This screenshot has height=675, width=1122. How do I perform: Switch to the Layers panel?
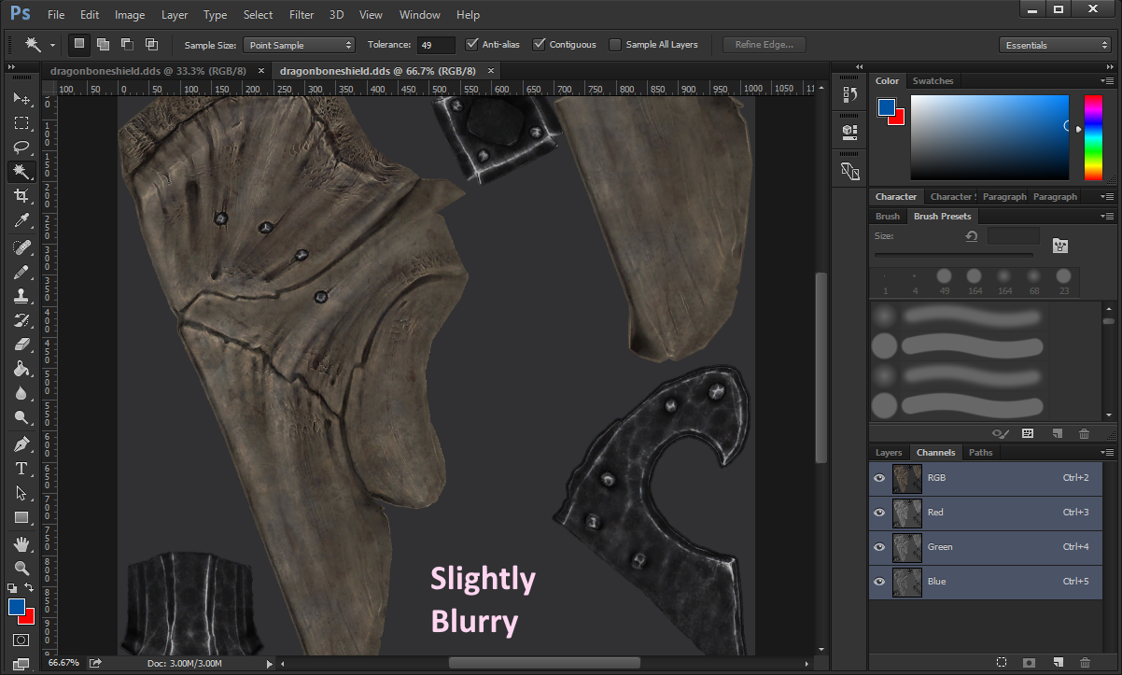pyautogui.click(x=889, y=452)
